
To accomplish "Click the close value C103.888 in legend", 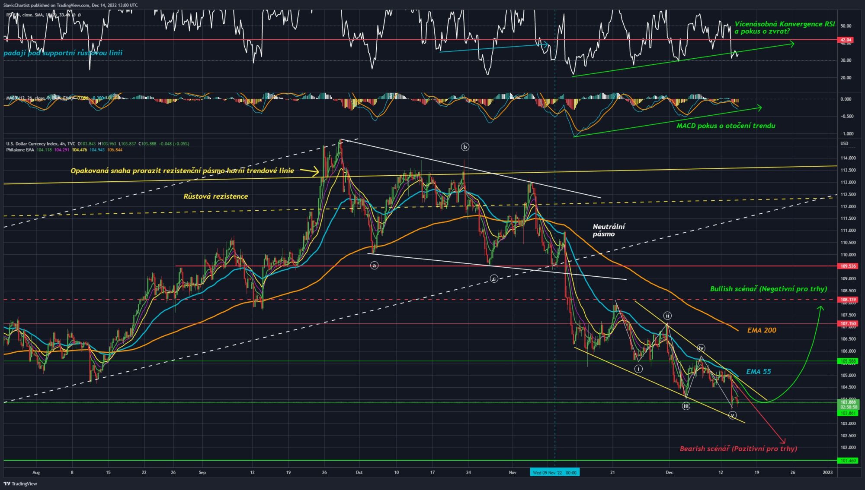I will [147, 144].
